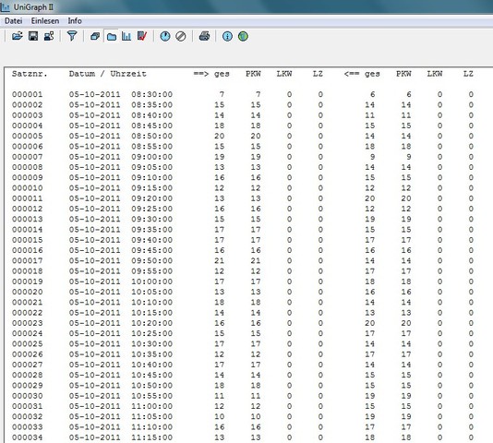Click the UniGraph II title bar icon
Viewport: 493px width, 443px height.
pos(6,6)
